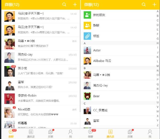Open Nice奶思 avatar with 2 badge
Screen dimensions: 160x139
coord(10,112)
